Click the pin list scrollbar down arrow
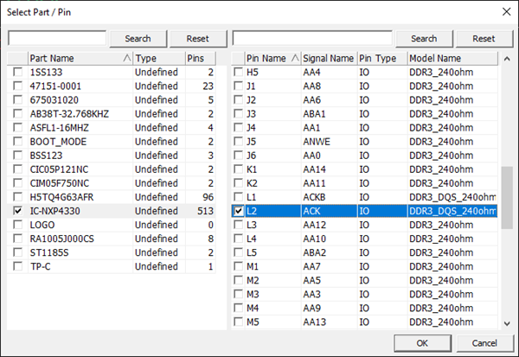Viewport: 519px width, 357px height. pyautogui.click(x=507, y=323)
